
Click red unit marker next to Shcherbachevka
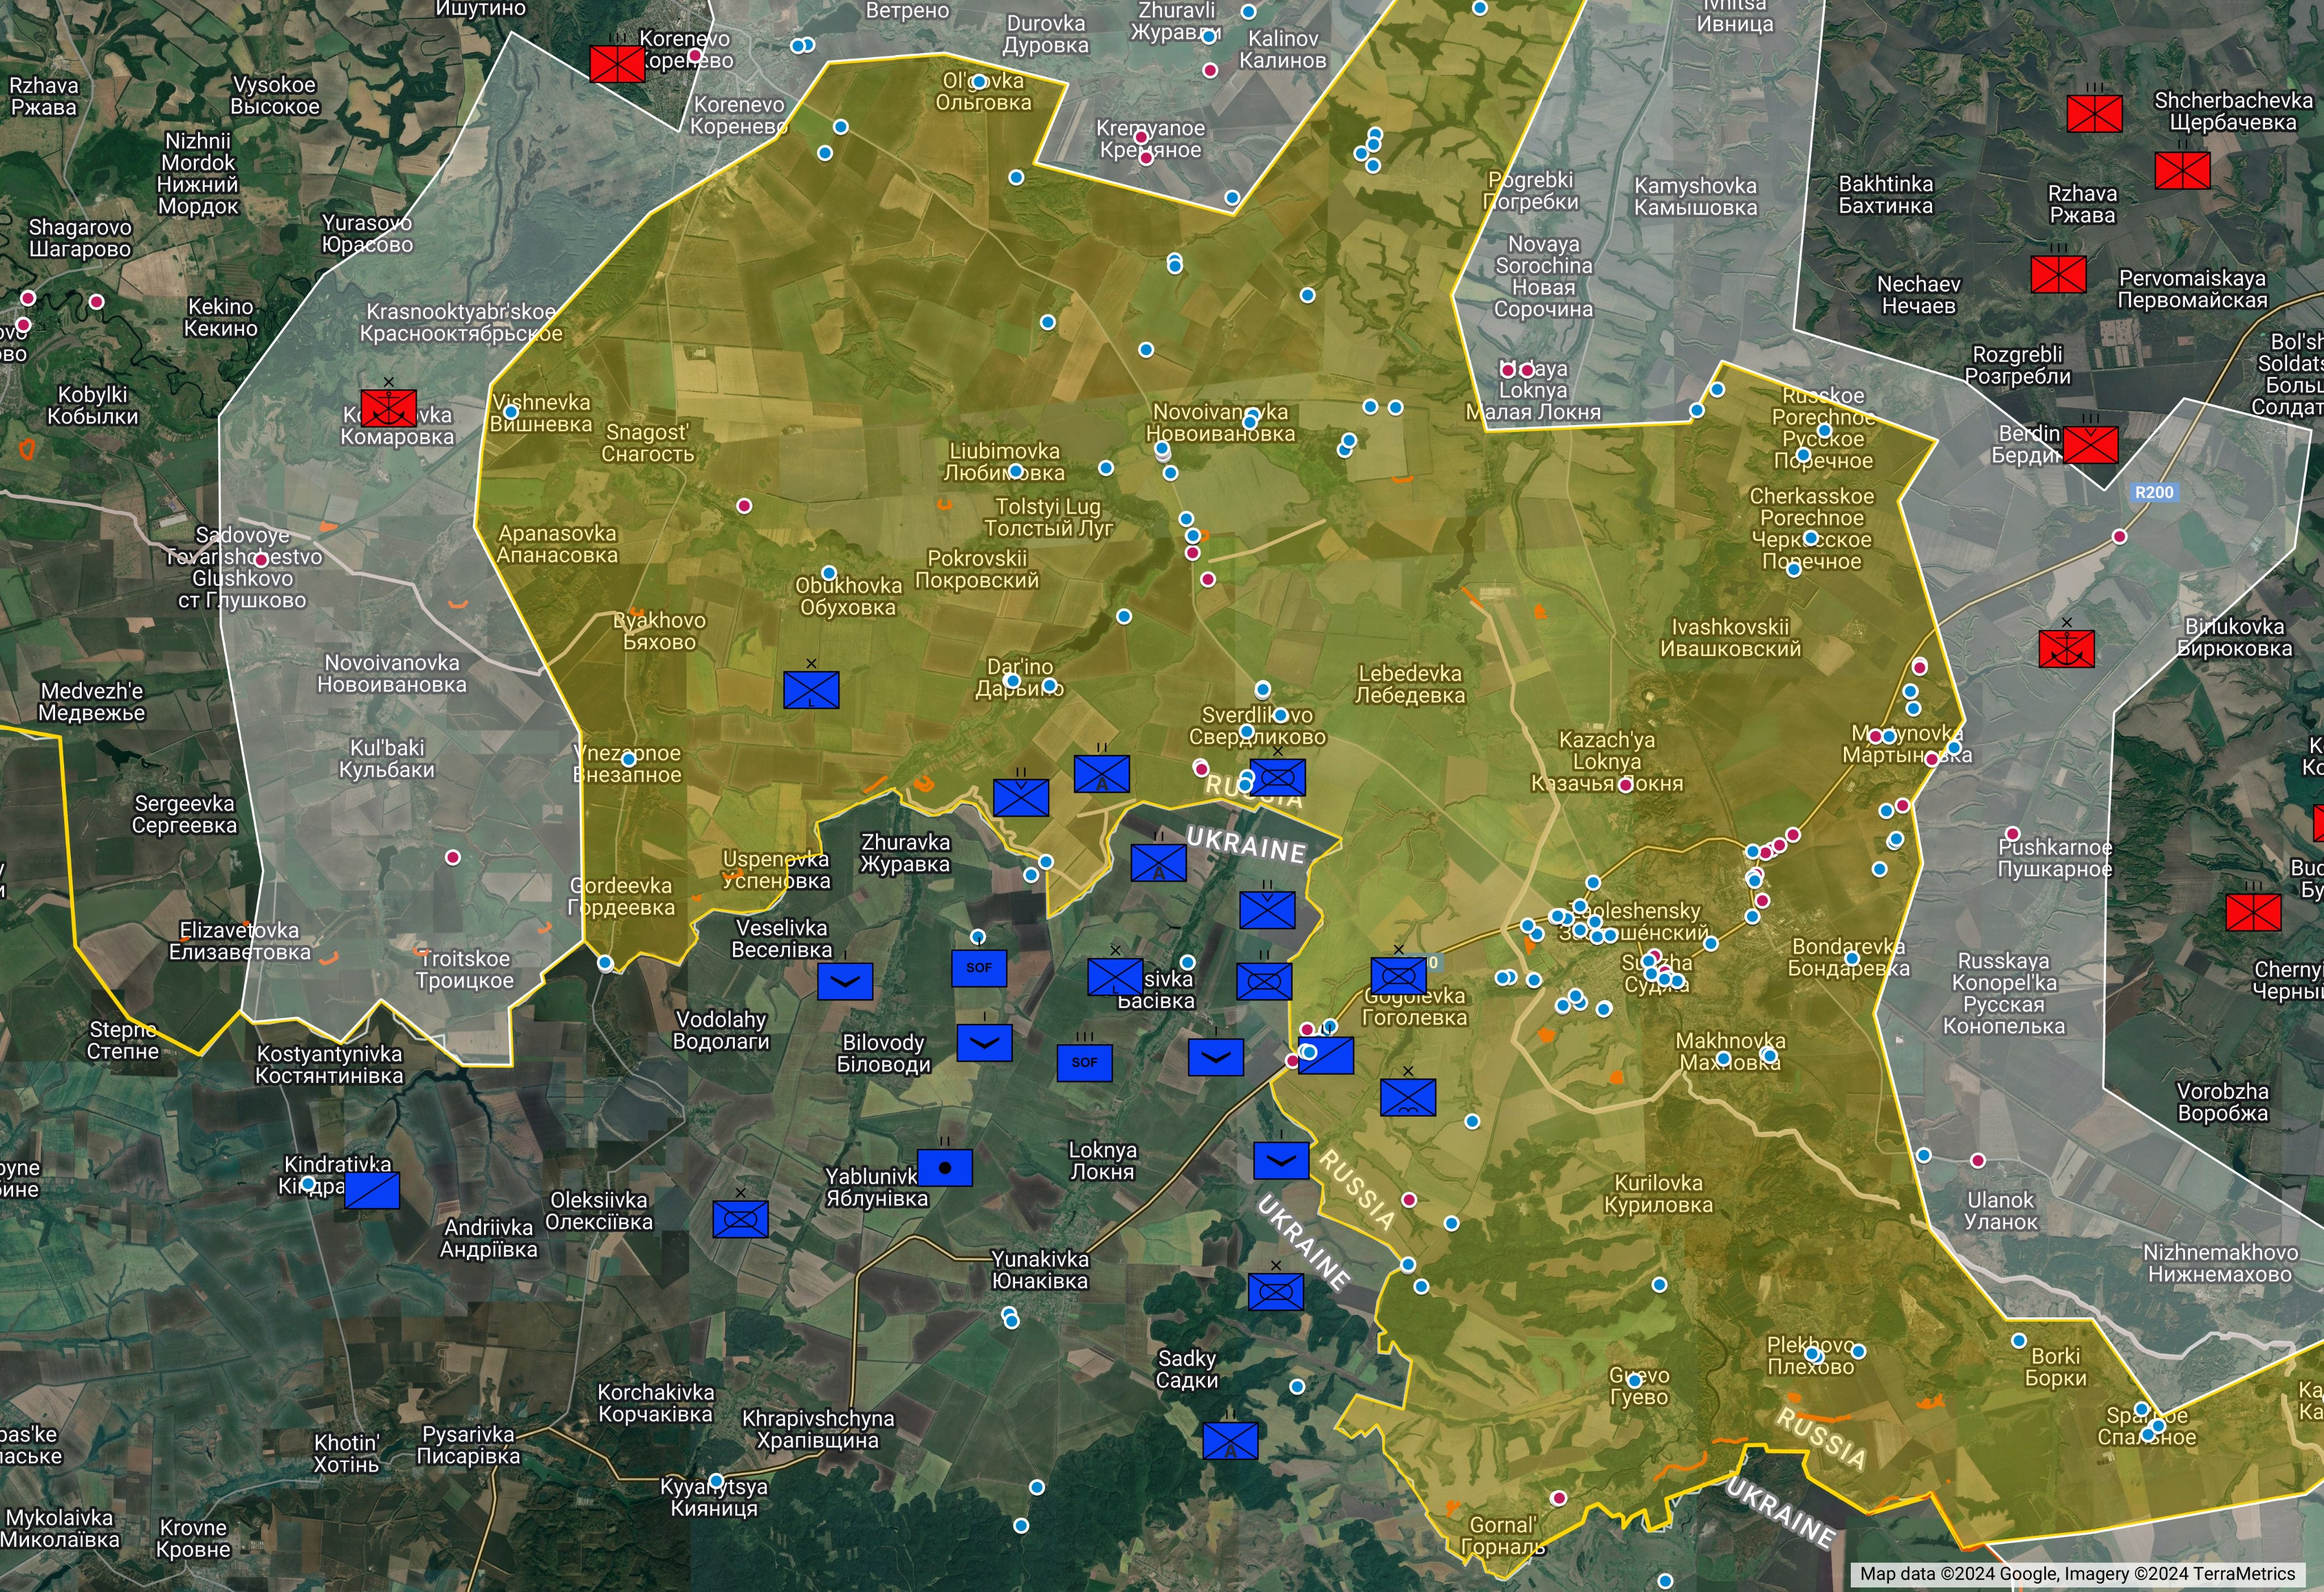tap(2094, 113)
